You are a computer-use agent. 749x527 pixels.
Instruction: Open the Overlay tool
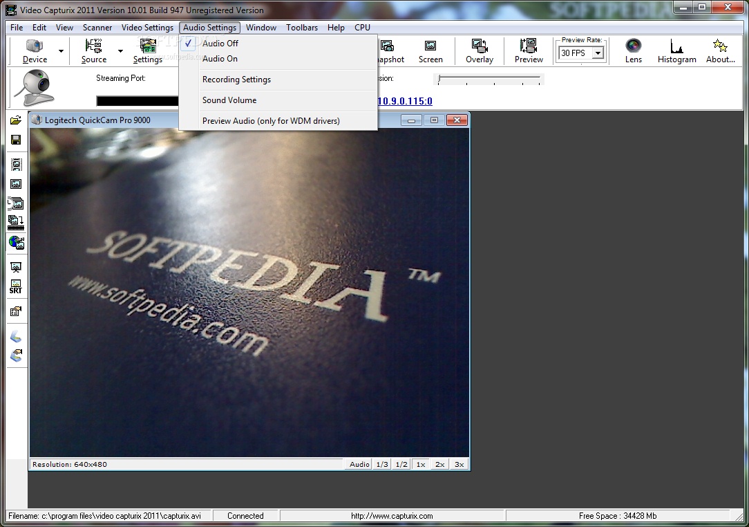479,51
